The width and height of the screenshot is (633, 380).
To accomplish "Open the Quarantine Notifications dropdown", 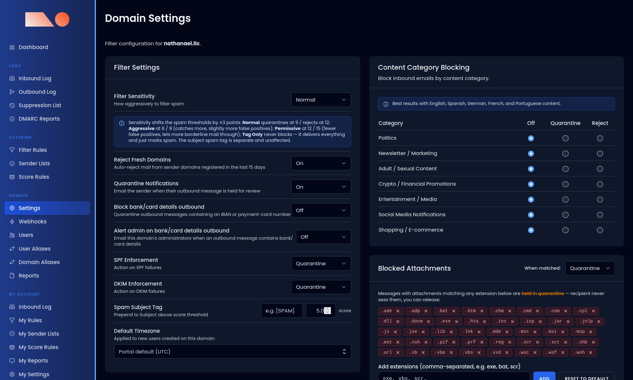I will pyautogui.click(x=321, y=187).
